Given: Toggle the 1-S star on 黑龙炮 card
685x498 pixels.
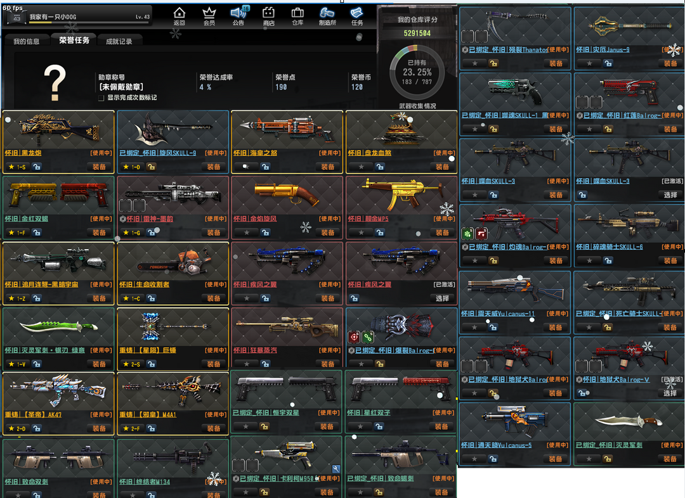Looking at the screenshot, I should click(x=17, y=167).
